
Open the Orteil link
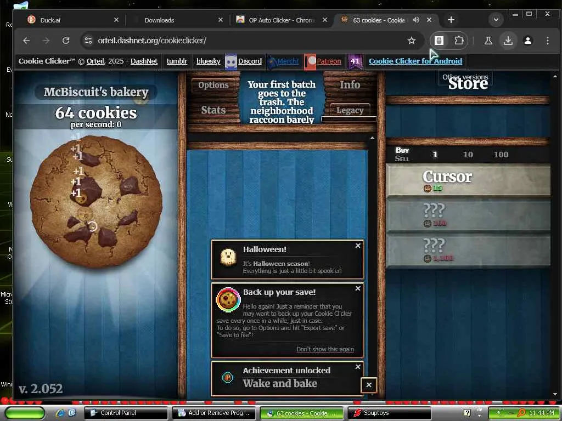click(95, 61)
